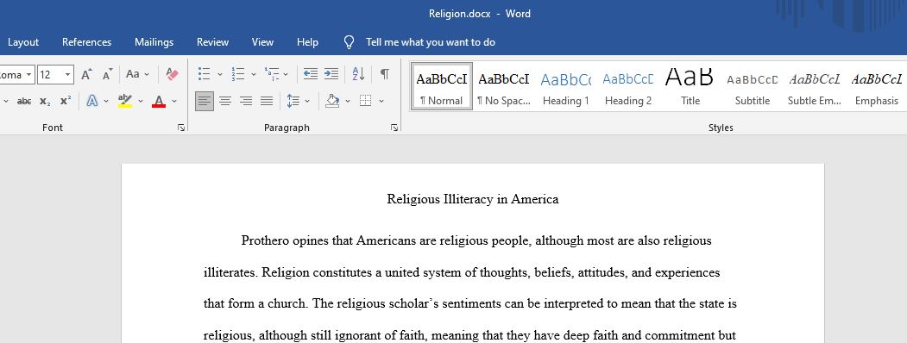Apply the Normal style

tap(441, 86)
